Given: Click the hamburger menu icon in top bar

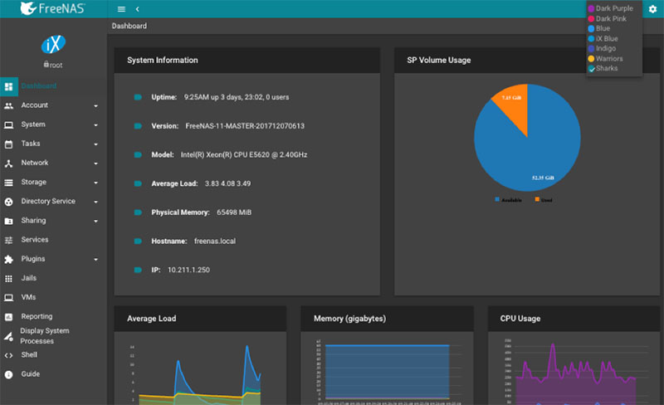Looking at the screenshot, I should [x=122, y=9].
